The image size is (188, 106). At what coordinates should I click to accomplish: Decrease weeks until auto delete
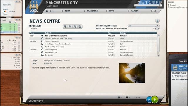coord(156,29)
